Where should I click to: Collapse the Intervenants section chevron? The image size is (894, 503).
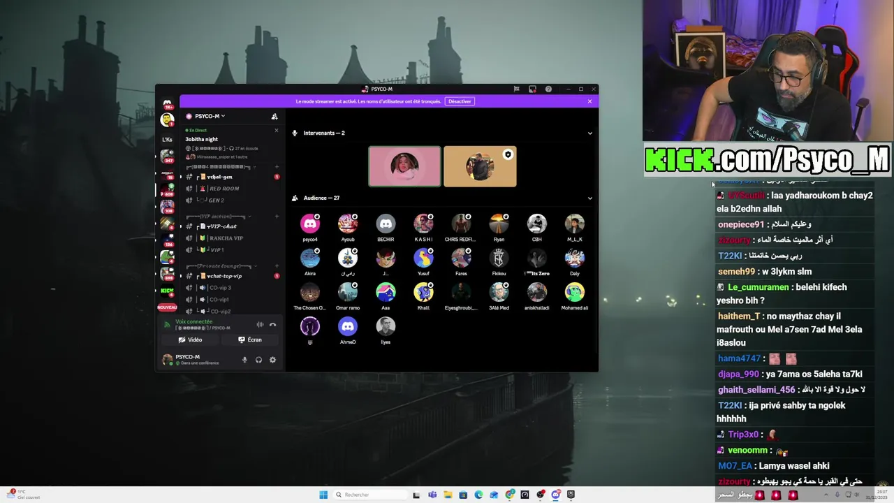tap(589, 133)
